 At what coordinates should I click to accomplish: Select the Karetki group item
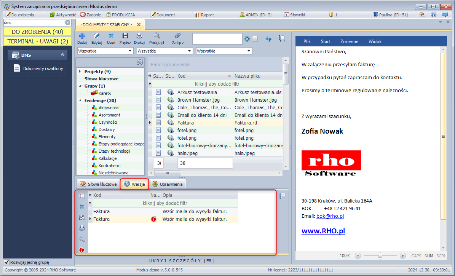(105, 93)
